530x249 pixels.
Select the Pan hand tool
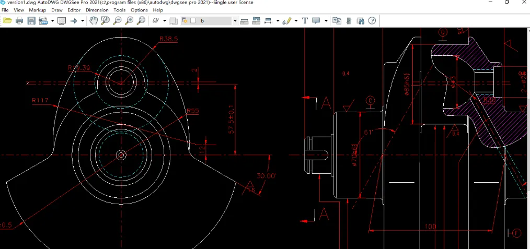[93, 21]
